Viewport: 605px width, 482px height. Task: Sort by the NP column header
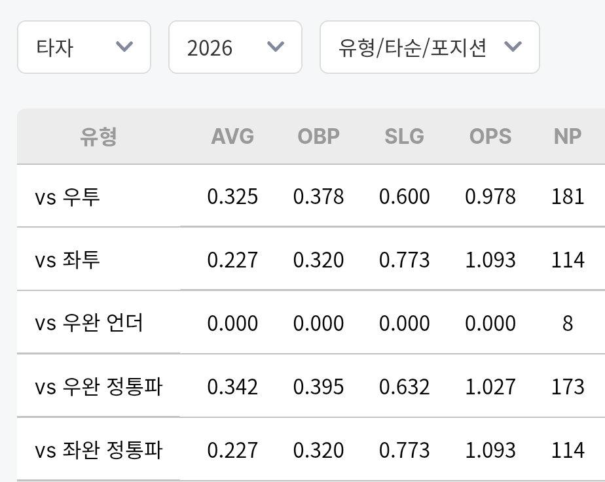point(567,137)
